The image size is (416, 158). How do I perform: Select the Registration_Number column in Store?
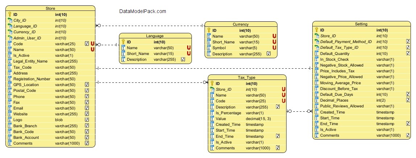click(x=32, y=79)
